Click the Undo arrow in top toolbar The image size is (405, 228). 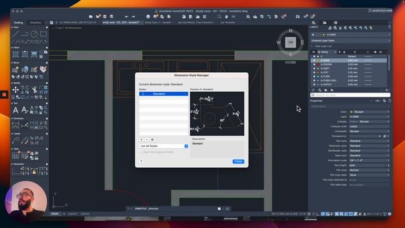[x=127, y=16]
